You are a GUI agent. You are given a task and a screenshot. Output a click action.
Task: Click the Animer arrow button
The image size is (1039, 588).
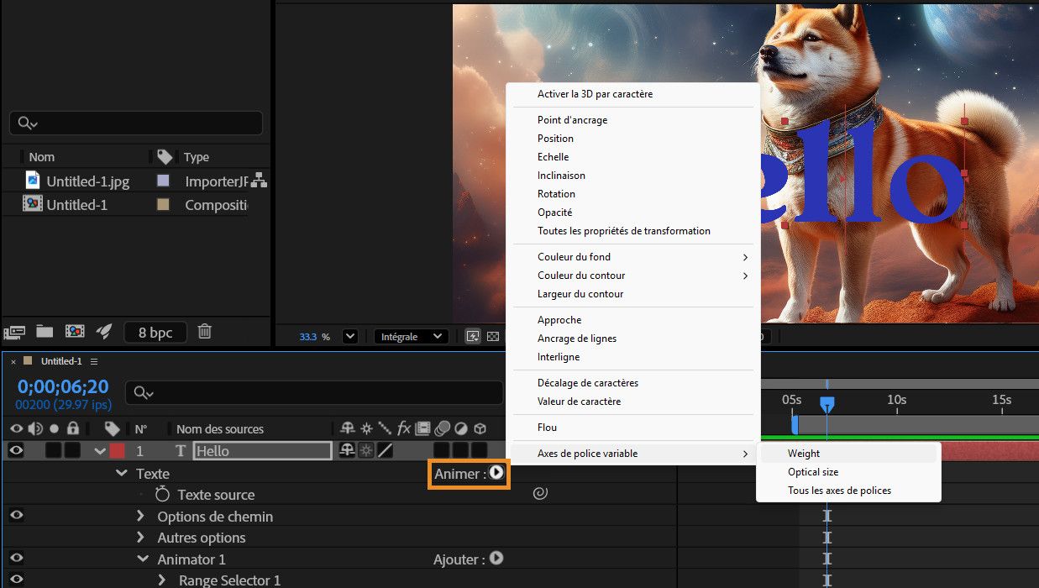[x=496, y=473]
